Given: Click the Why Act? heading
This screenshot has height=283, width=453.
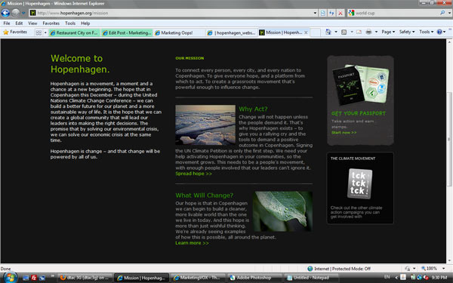Looking at the screenshot, I should (x=253, y=109).
